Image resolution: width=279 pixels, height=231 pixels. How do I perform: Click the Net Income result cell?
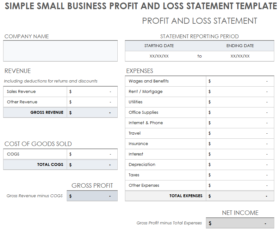240,223
